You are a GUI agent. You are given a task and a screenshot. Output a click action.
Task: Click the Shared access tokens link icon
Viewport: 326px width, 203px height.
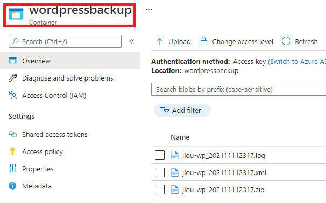[13, 134]
